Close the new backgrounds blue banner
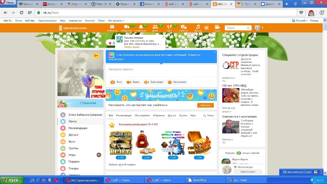Screen dimensions: 327x184 (x=215, y=52)
